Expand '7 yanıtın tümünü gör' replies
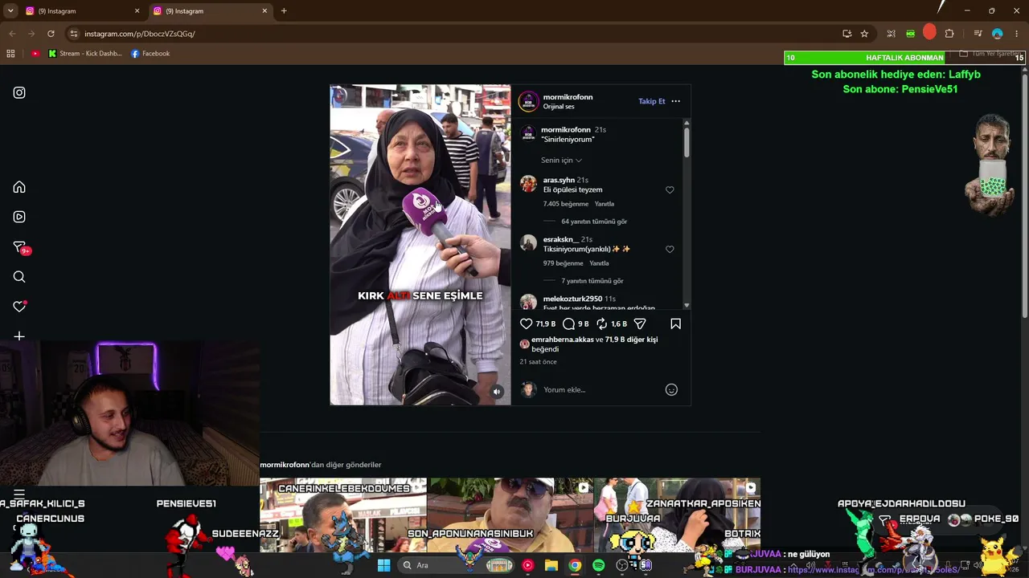 click(592, 281)
